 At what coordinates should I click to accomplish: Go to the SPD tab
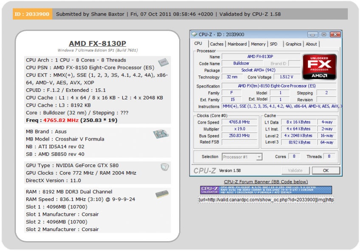tap(274, 44)
